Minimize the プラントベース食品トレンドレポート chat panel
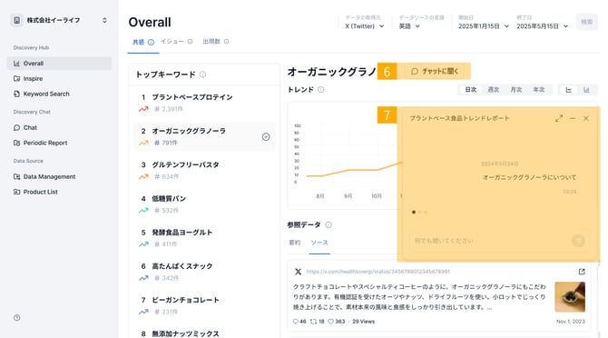This screenshot has height=338, width=608. (573, 118)
